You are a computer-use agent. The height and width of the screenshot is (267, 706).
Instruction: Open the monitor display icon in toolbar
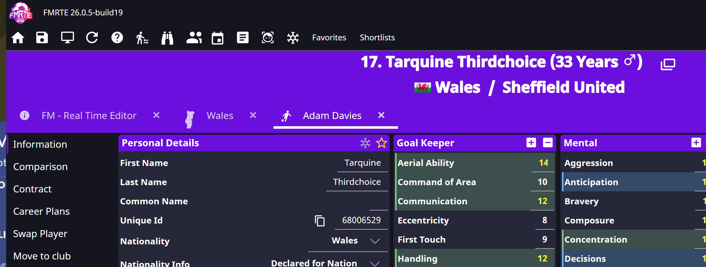click(67, 38)
